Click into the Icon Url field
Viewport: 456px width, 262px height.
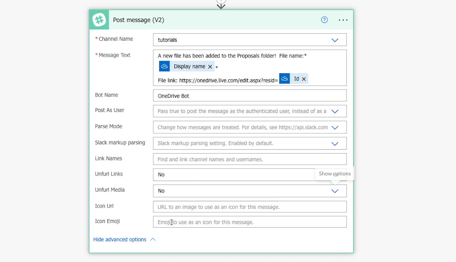click(x=250, y=207)
